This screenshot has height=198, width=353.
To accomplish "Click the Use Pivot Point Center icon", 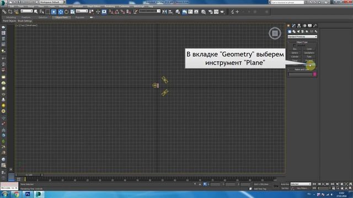I will coord(92,12).
